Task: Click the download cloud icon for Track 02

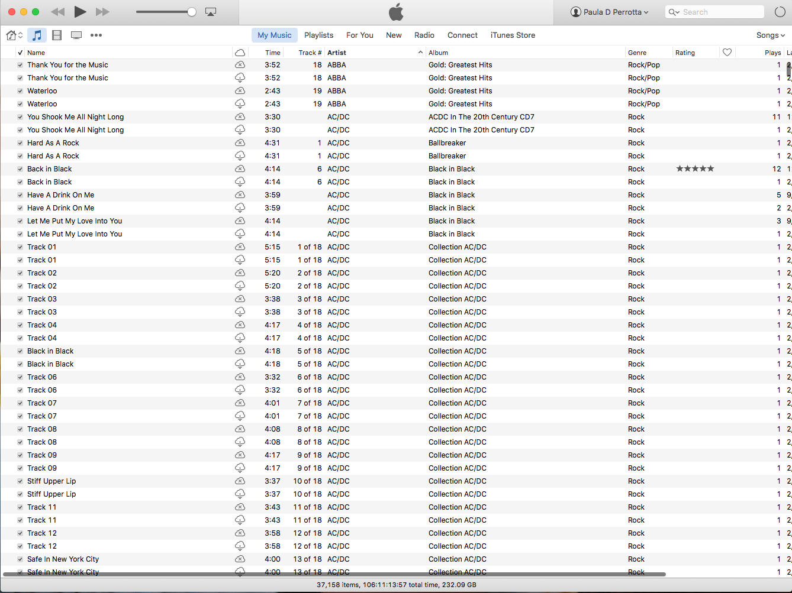Action: 240,286
